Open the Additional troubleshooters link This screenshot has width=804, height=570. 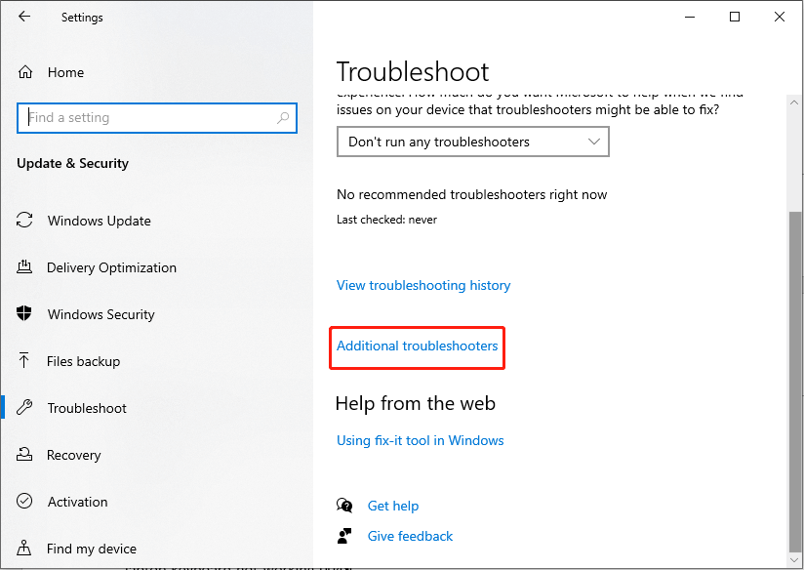tap(417, 346)
